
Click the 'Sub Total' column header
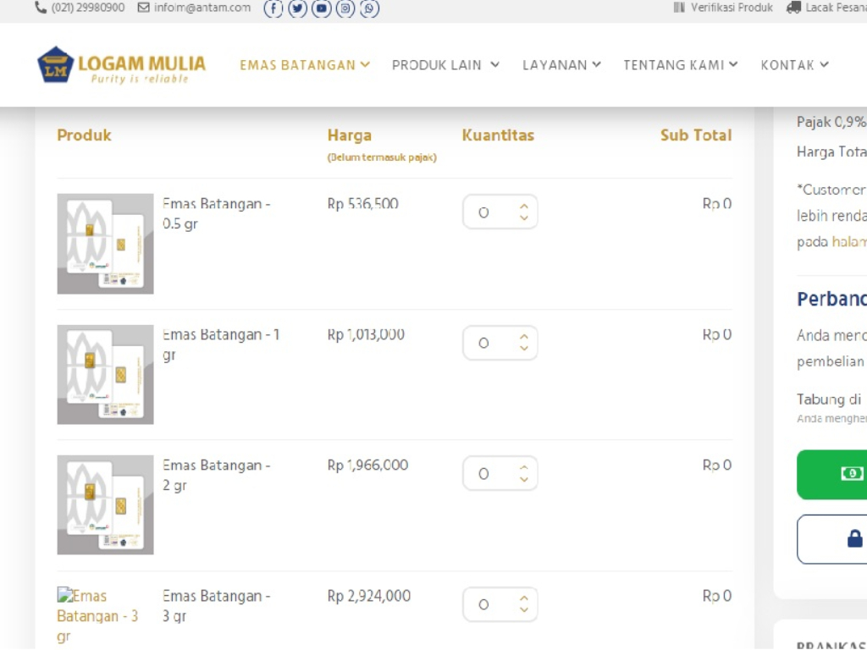(696, 135)
